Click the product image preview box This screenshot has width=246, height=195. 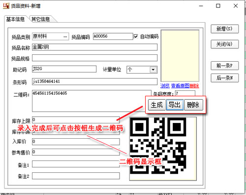coord(180,56)
